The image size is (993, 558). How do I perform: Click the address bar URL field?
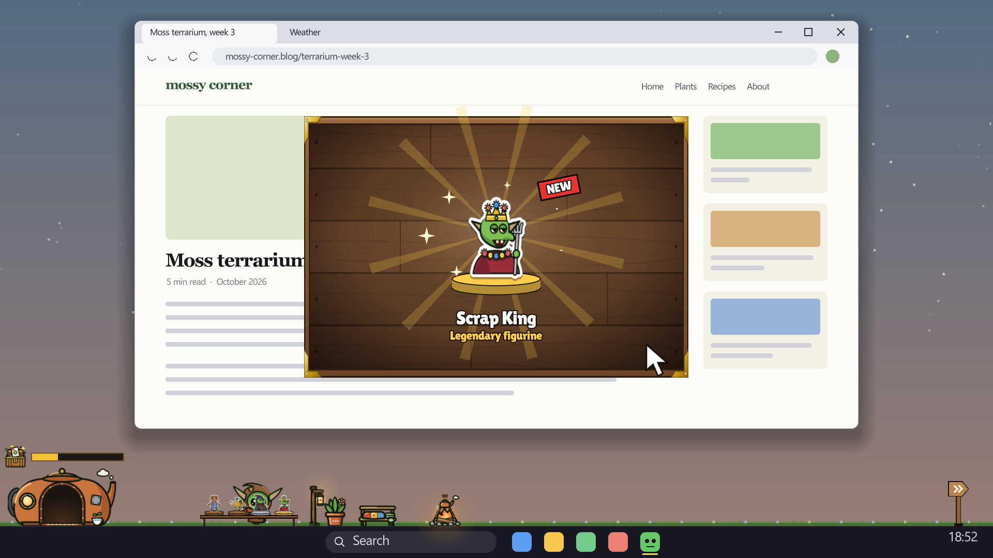[514, 56]
